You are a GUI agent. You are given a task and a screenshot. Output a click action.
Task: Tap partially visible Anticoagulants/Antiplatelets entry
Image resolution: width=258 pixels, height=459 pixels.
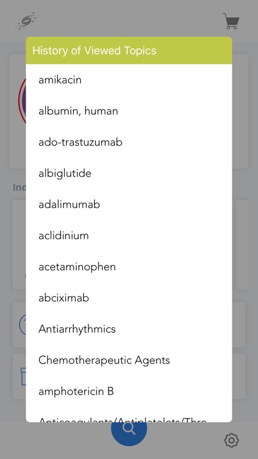click(x=129, y=415)
